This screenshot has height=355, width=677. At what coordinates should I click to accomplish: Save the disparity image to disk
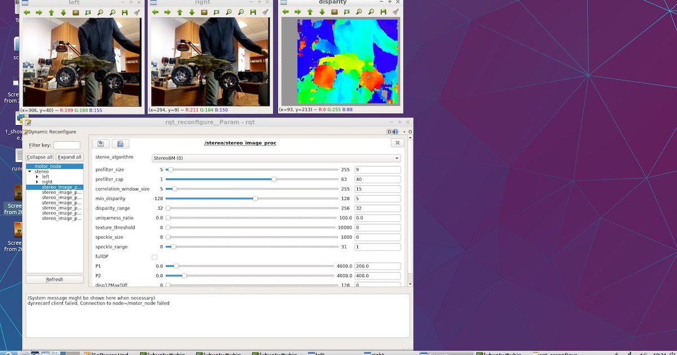pos(384,12)
